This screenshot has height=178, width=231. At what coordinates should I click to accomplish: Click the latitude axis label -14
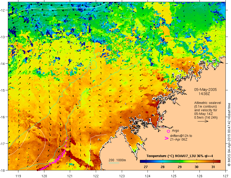pyautogui.click(x=3, y=64)
